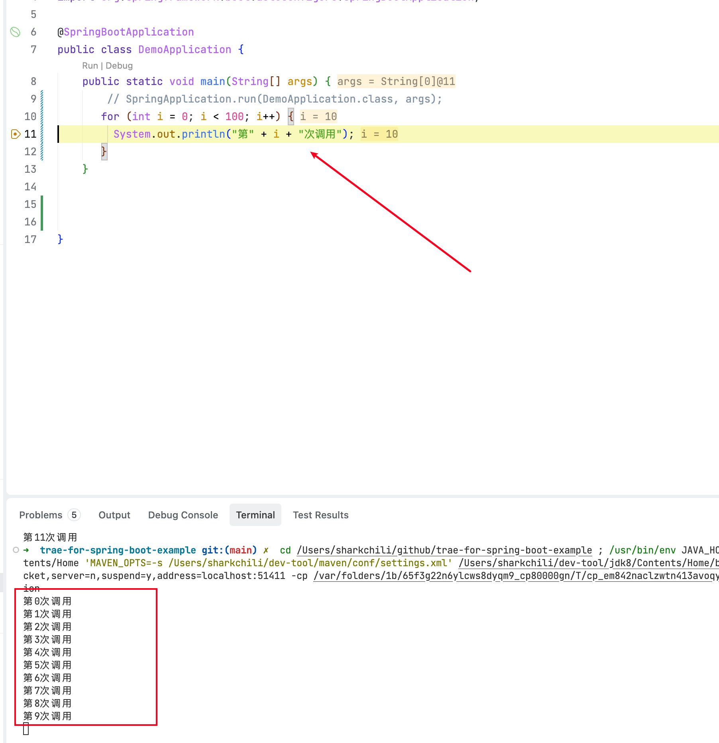Click terminal output '第11次调用'
The width and height of the screenshot is (719, 743).
pyautogui.click(x=50, y=537)
